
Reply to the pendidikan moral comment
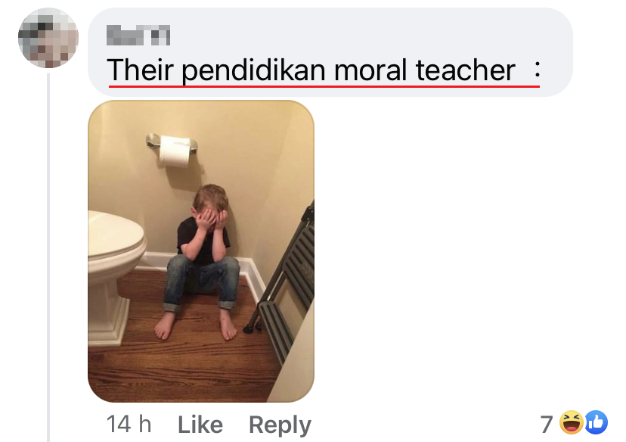tap(280, 425)
